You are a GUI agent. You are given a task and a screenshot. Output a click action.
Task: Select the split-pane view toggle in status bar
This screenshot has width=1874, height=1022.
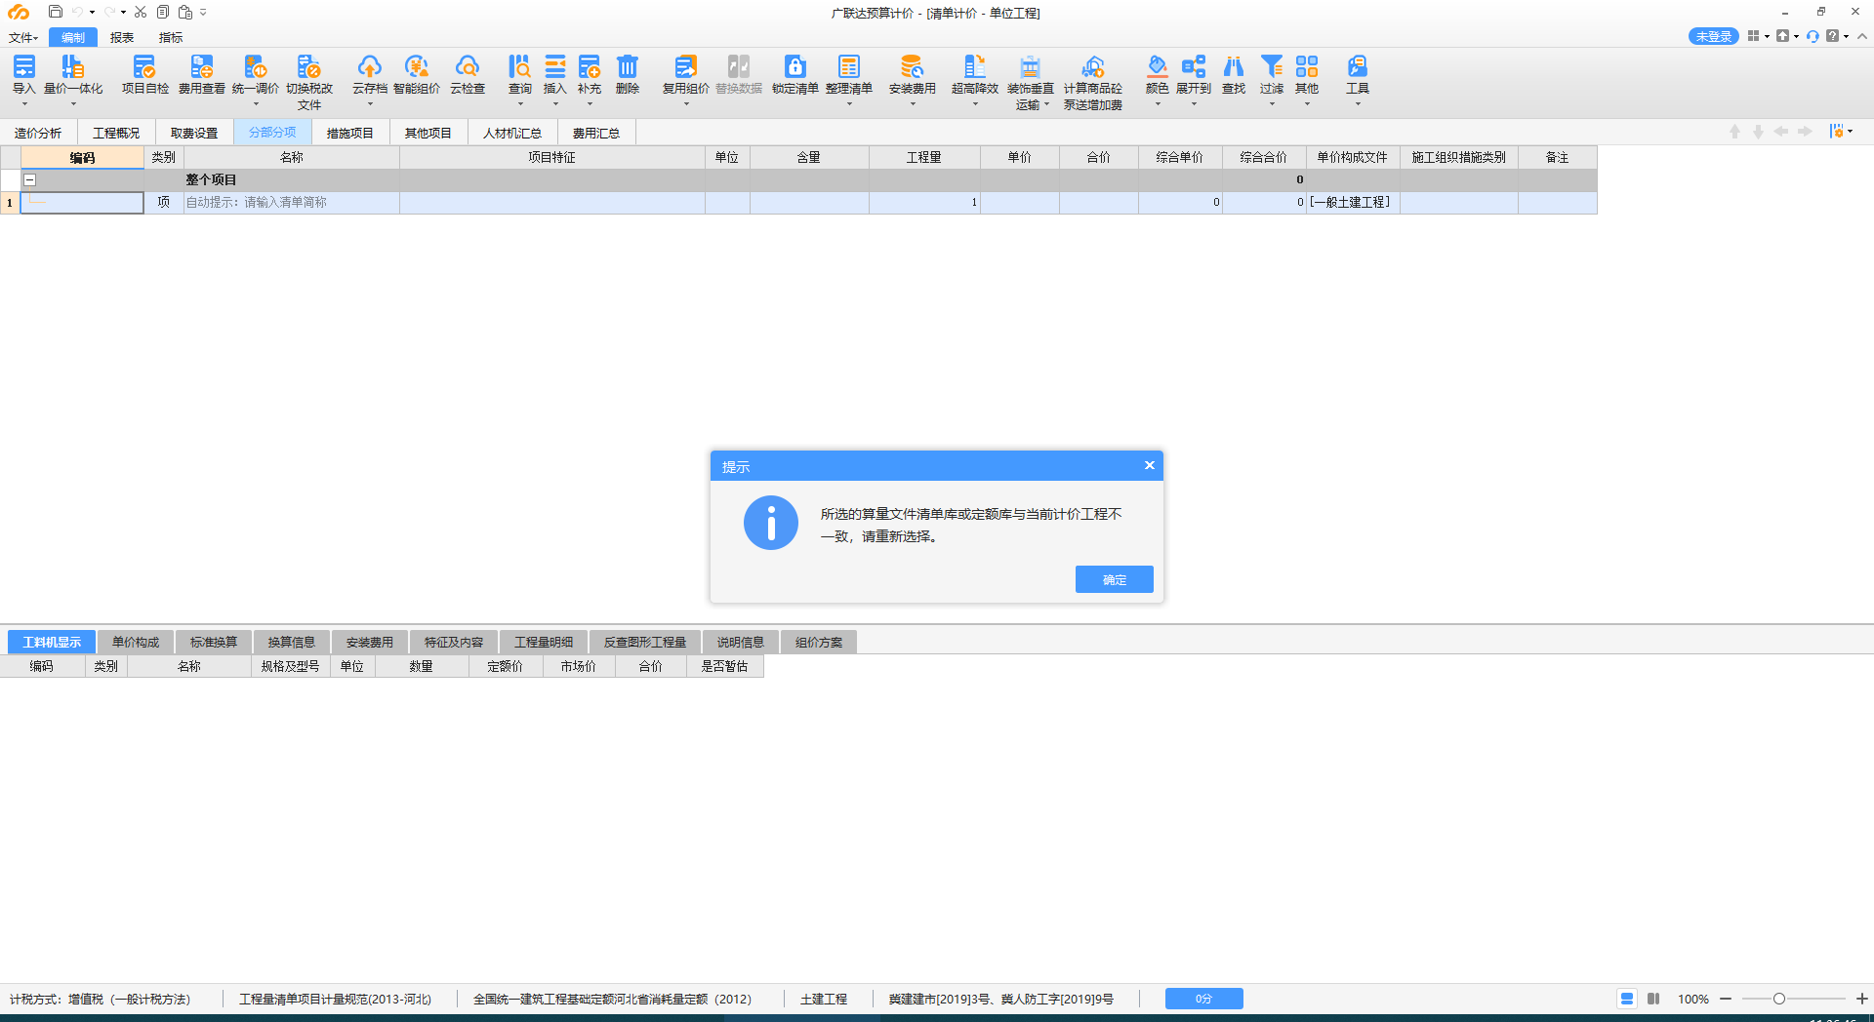1653,999
